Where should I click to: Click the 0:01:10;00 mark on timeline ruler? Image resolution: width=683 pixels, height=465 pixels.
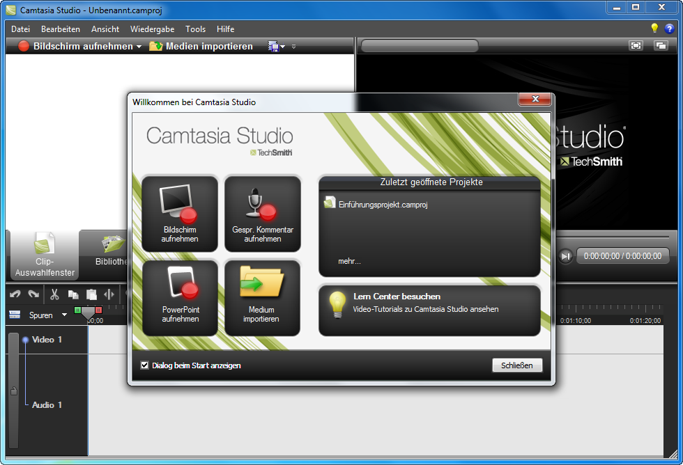click(x=576, y=321)
